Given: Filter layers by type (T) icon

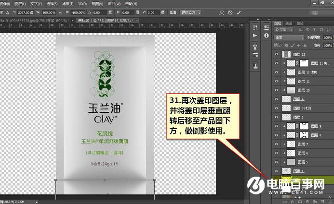Looking at the screenshot, I should click(314, 30).
